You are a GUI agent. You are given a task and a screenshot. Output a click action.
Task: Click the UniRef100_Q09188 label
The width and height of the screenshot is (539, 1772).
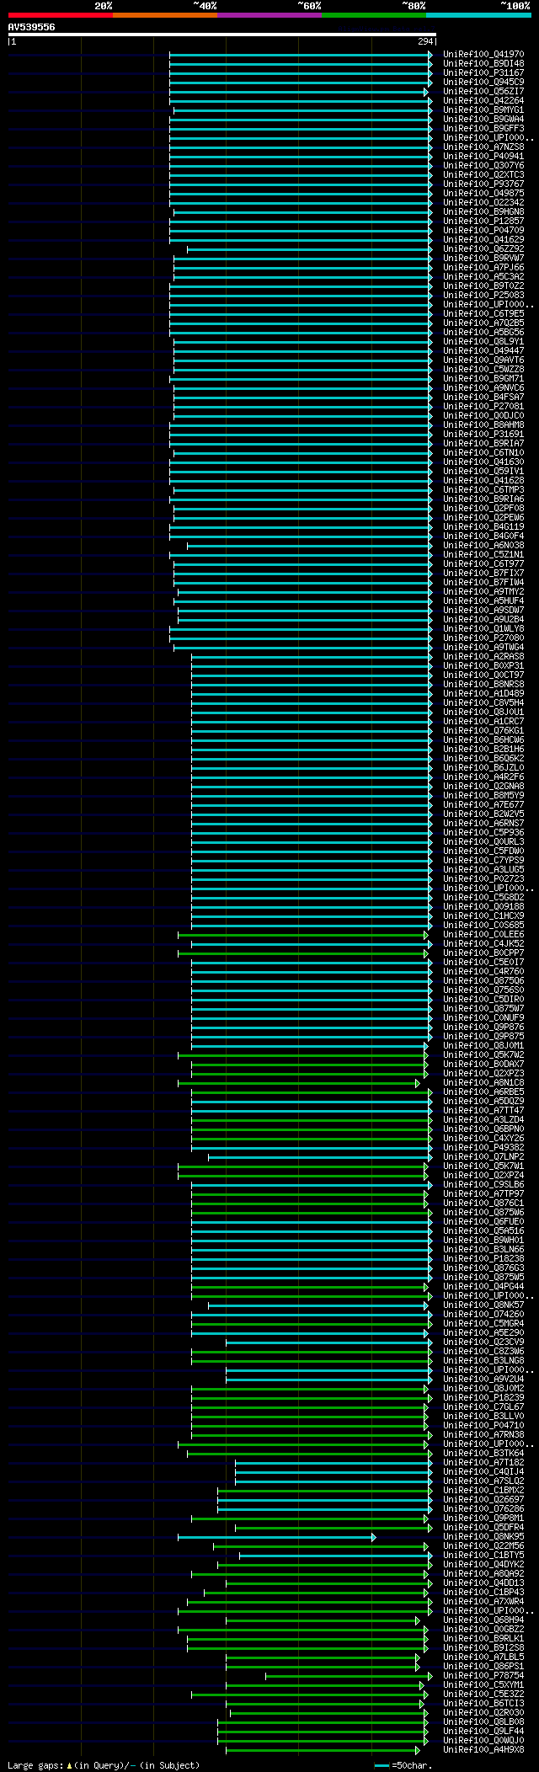click(483, 907)
